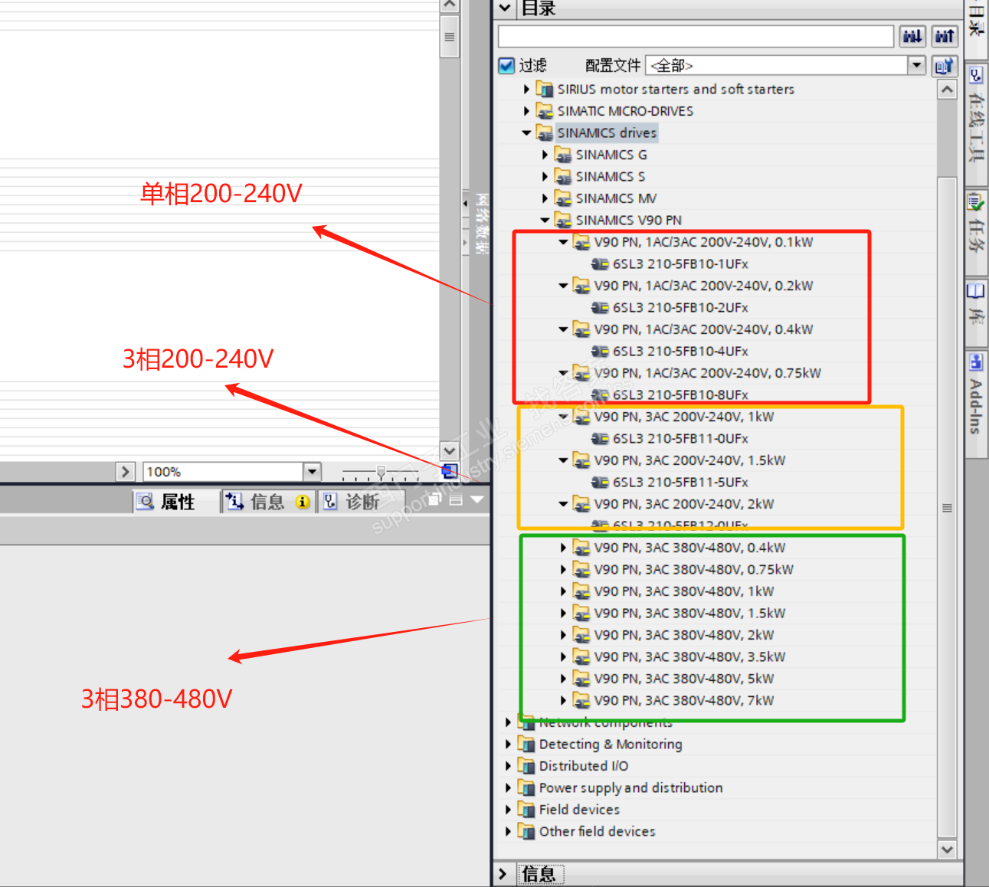The height and width of the screenshot is (887, 989).
Task: Click the Power supply and distribution folder icon
Action: coord(526,787)
